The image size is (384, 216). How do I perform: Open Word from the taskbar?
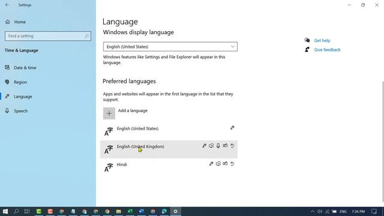[x=142, y=211]
